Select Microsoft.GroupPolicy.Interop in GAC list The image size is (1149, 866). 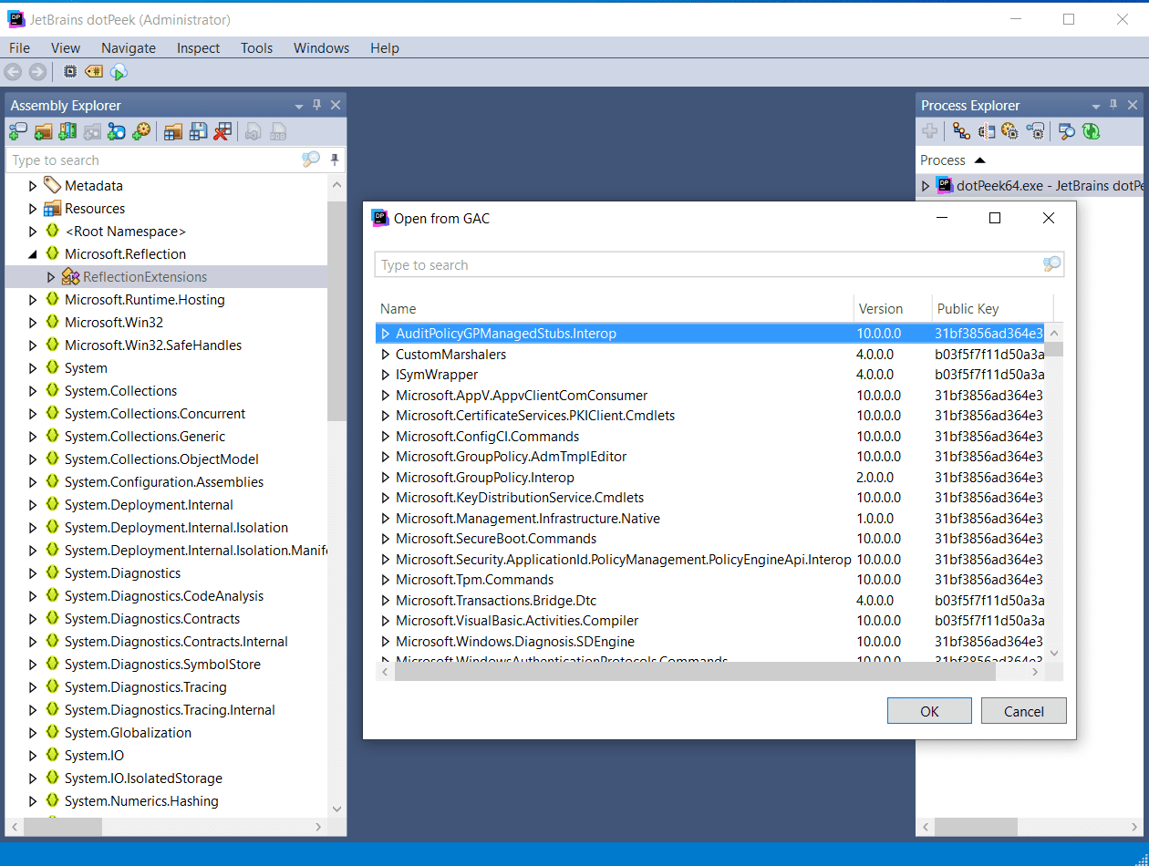click(484, 478)
